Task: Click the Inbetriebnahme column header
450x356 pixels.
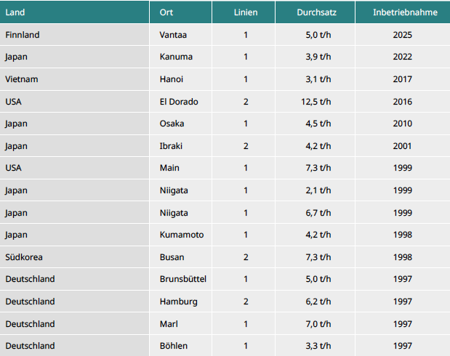Action: point(402,12)
